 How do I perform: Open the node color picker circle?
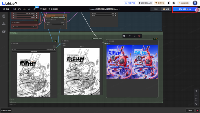tap(125, 36)
